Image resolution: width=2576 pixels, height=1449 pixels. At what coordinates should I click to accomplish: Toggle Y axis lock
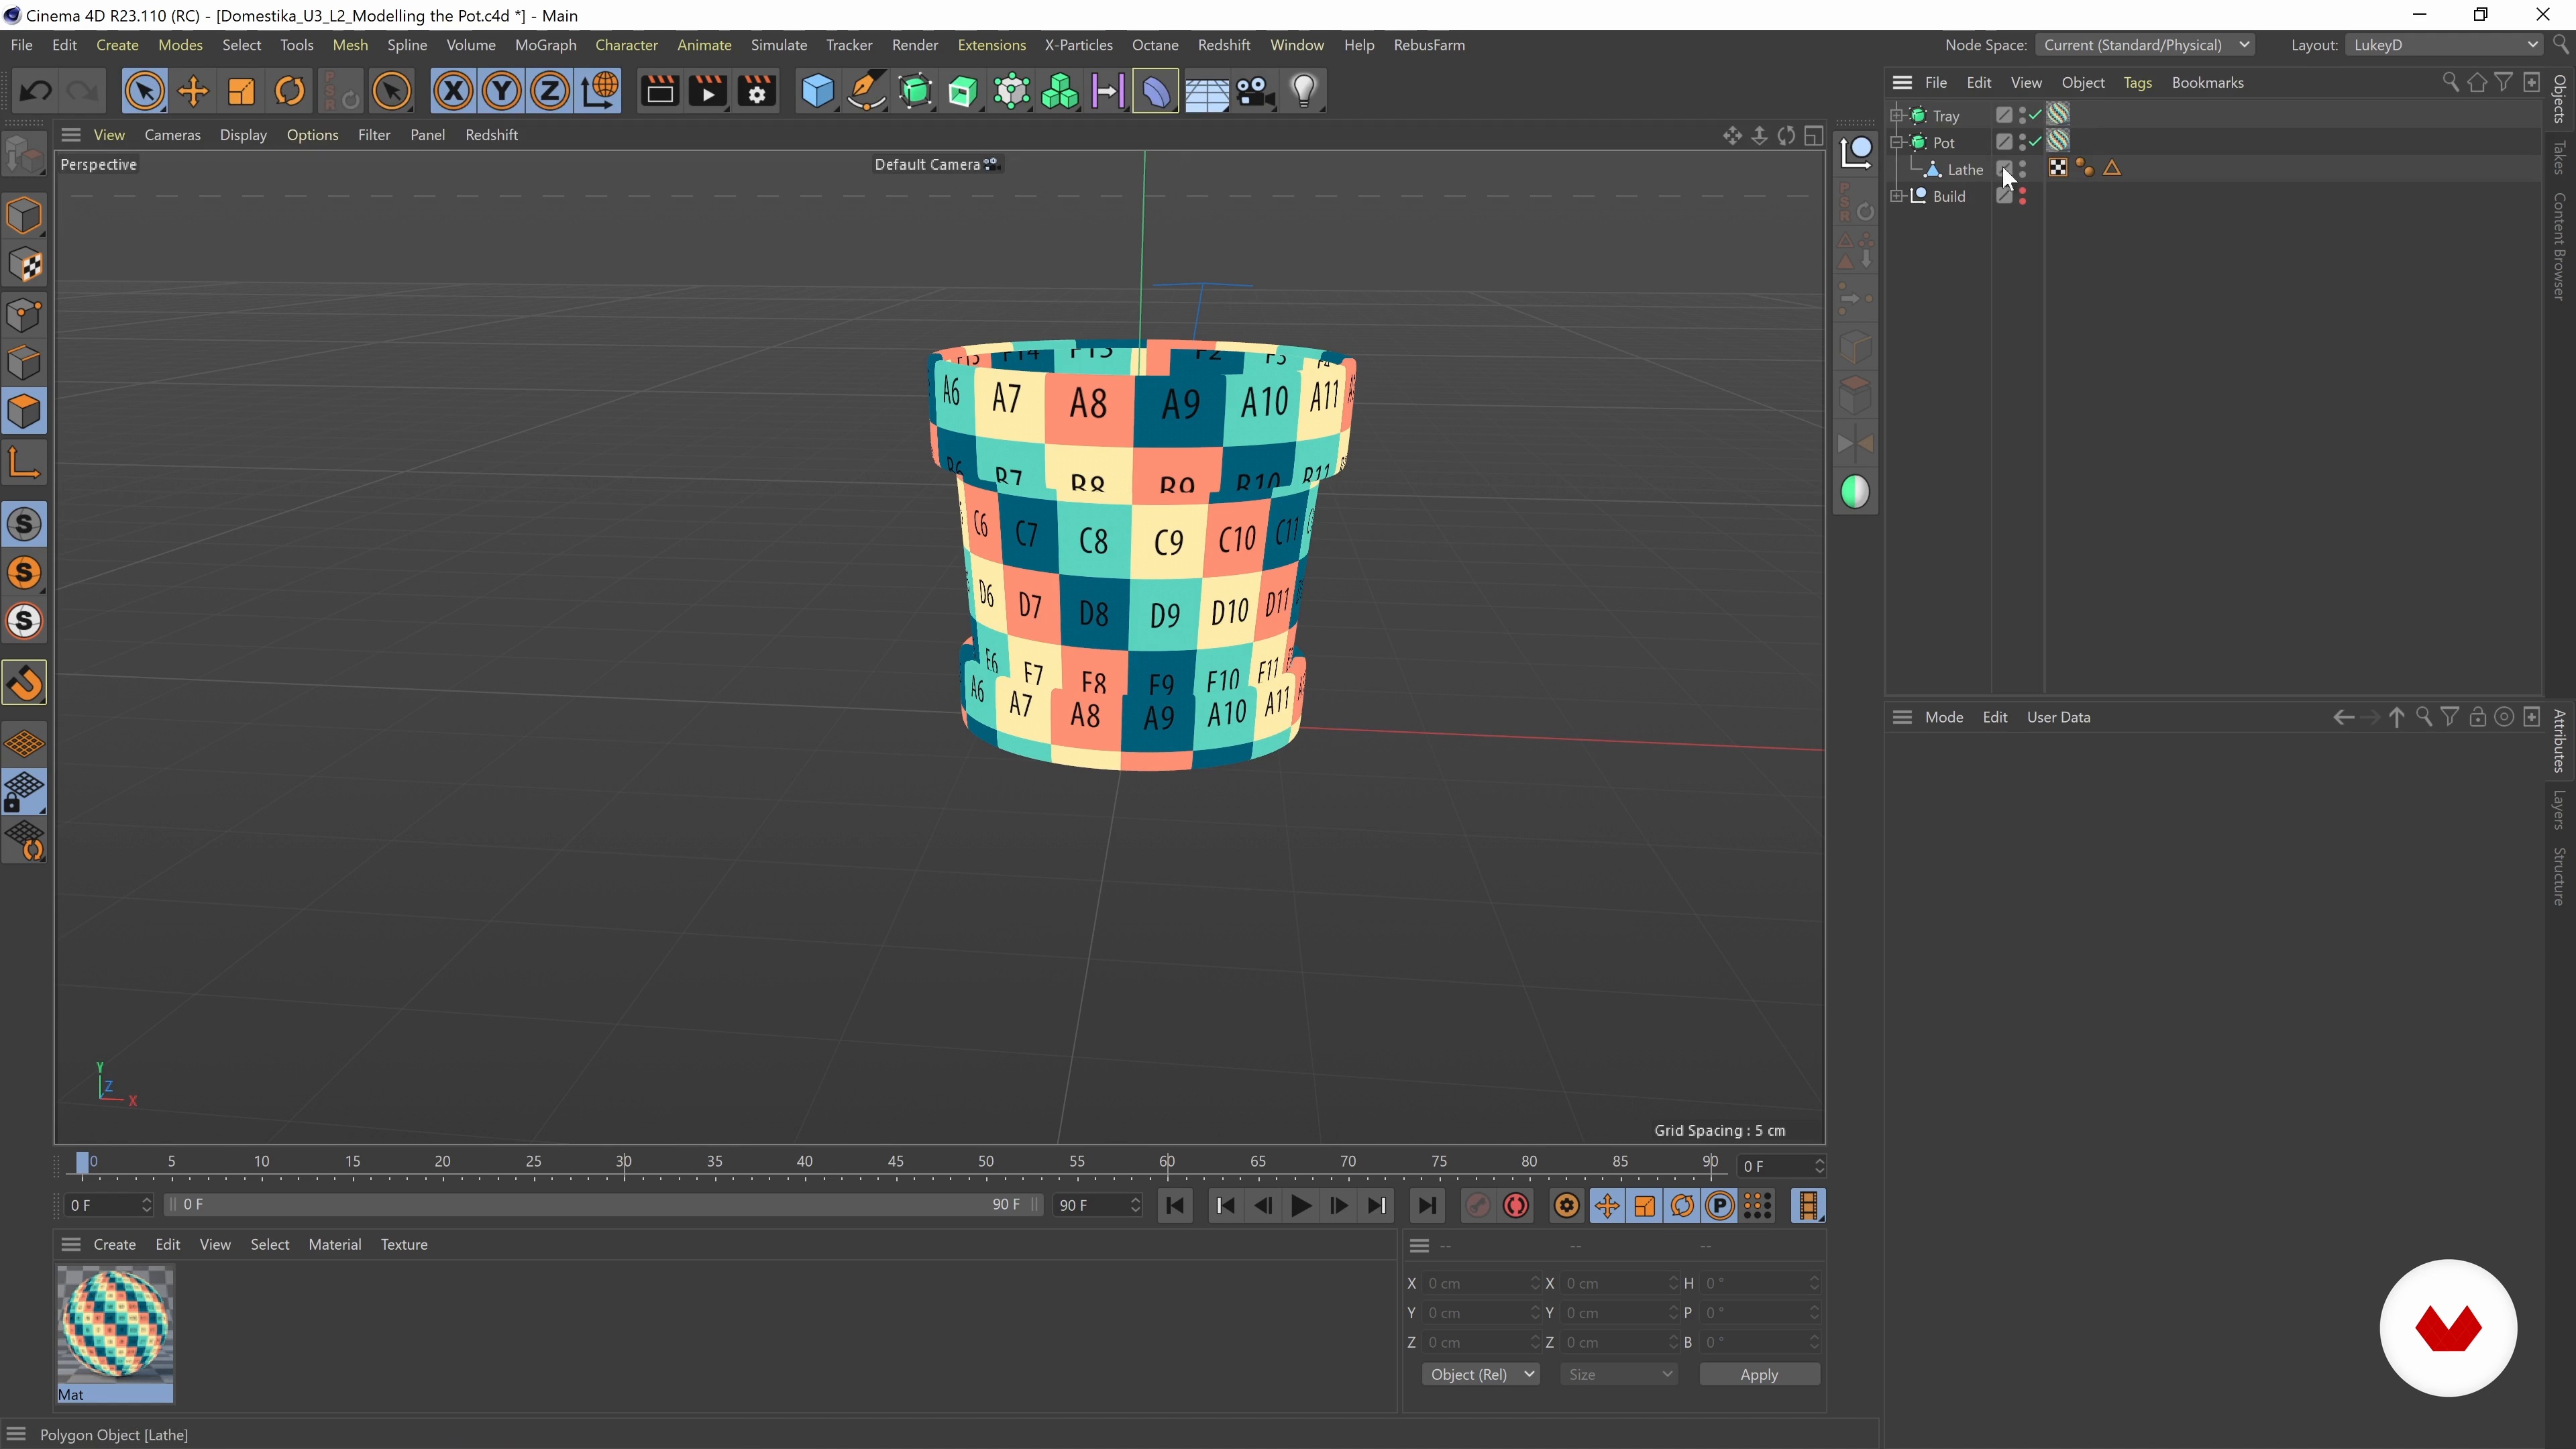(501, 92)
